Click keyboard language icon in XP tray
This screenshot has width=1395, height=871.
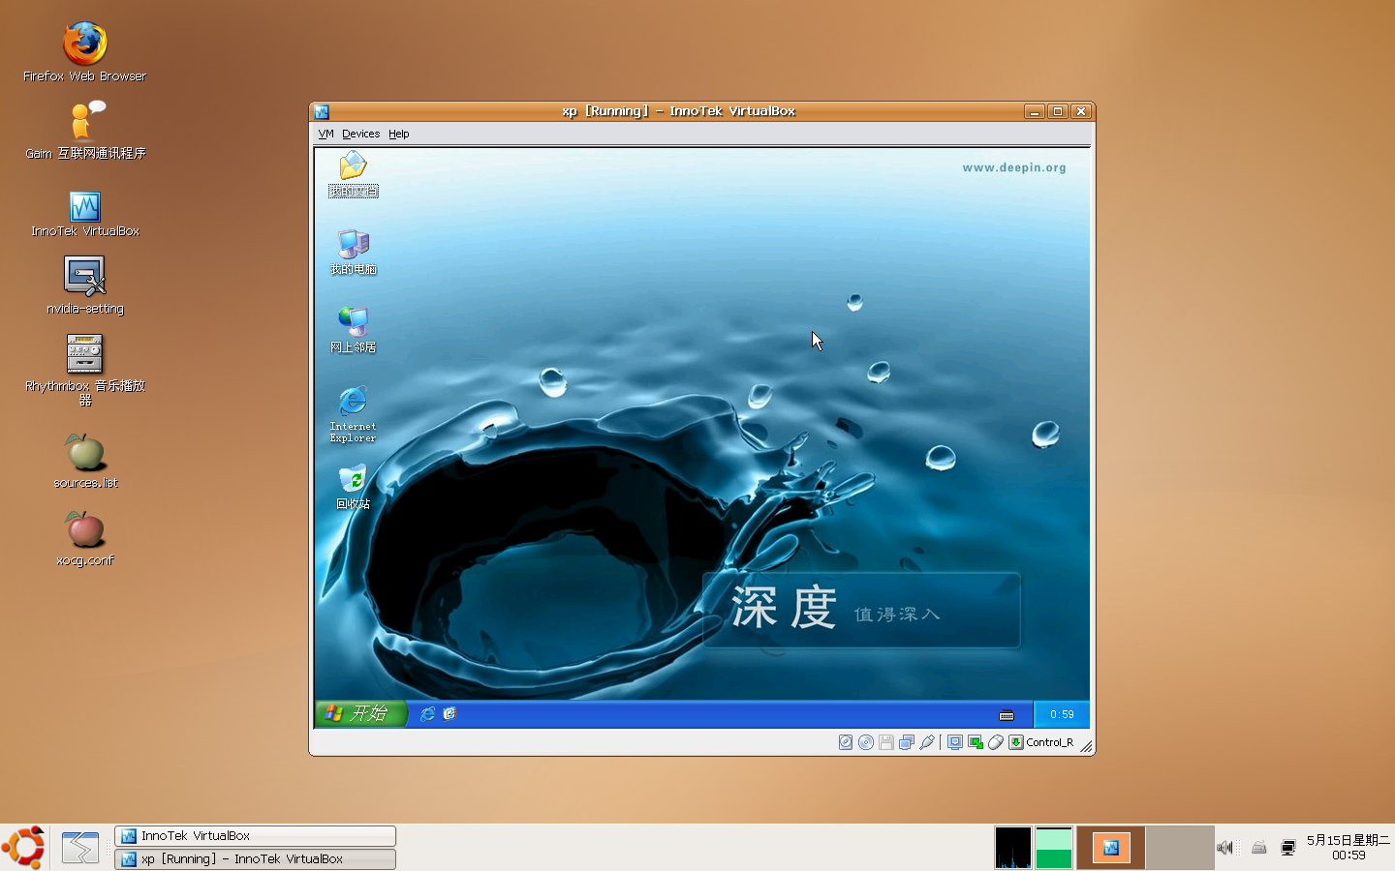pyautogui.click(x=1007, y=714)
